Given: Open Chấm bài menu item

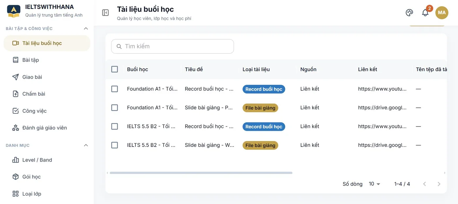Looking at the screenshot, I should [47, 94].
